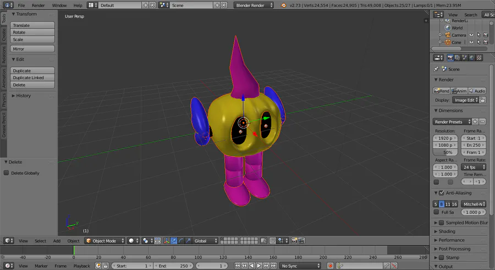Select the Render Layers properties tab icon

click(458, 58)
